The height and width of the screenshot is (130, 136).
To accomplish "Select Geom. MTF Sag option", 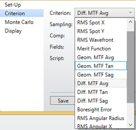I will tap(101, 75).
